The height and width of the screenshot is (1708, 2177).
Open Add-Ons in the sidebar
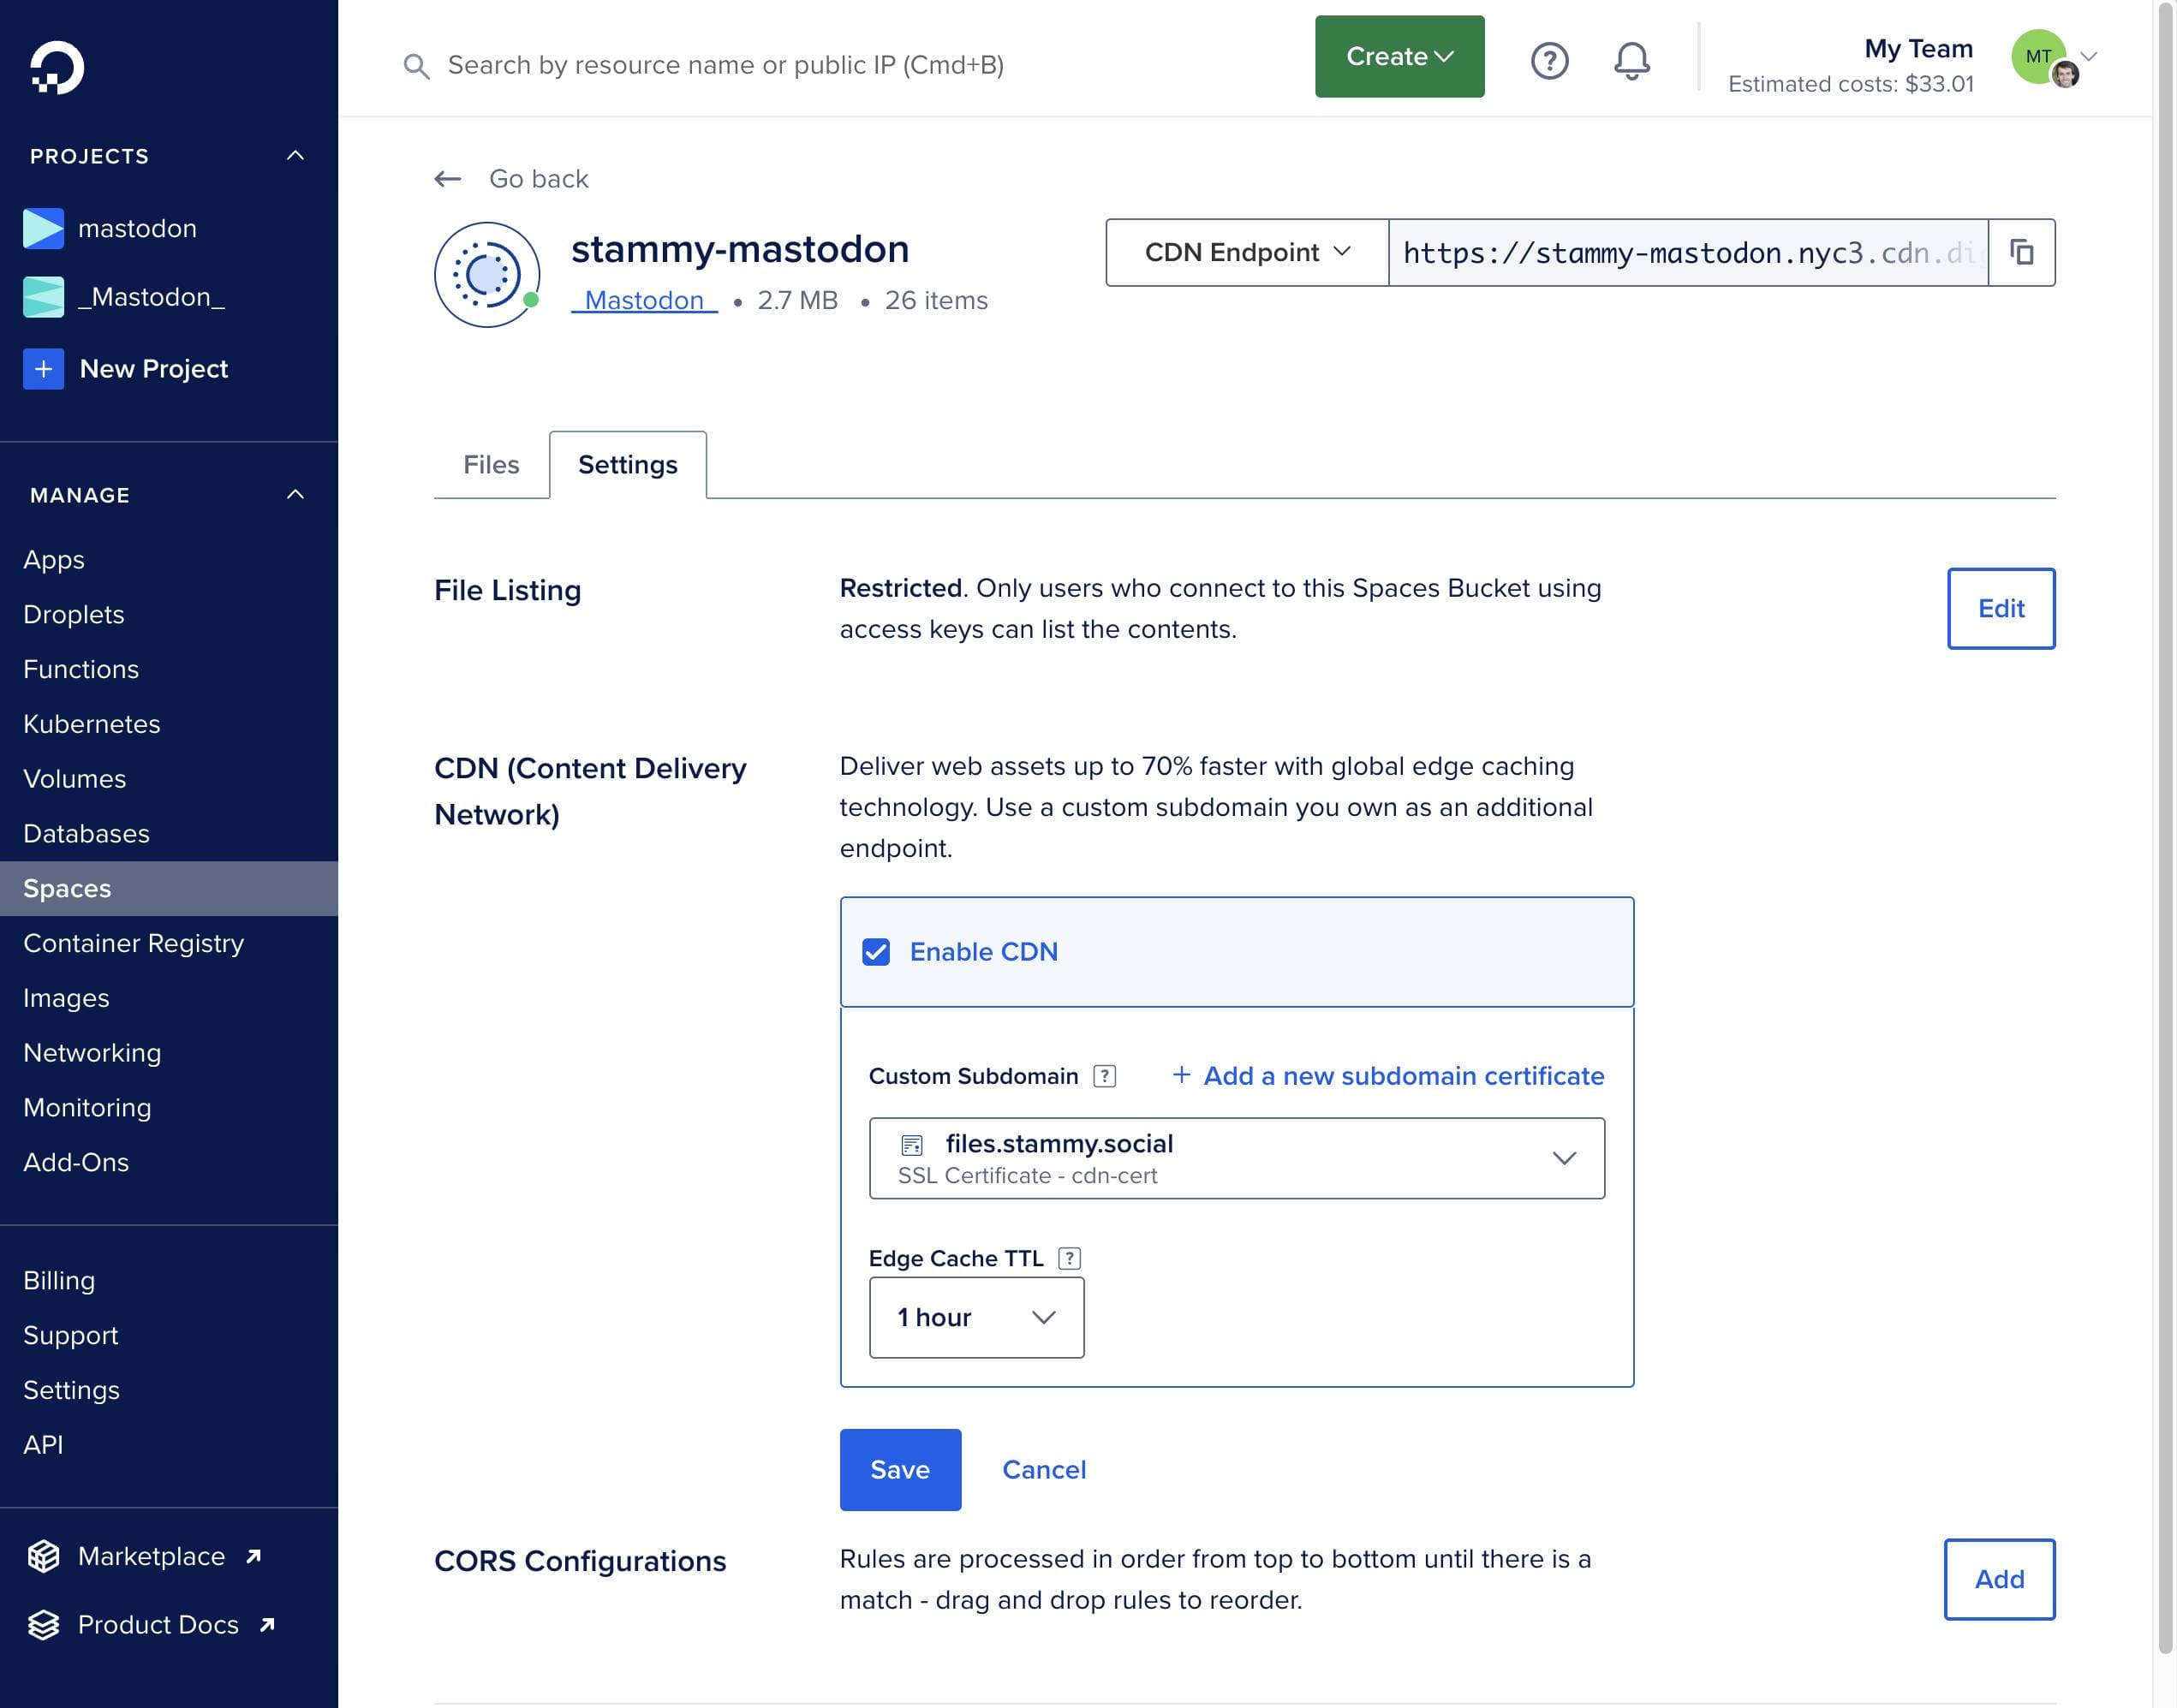click(x=76, y=1162)
